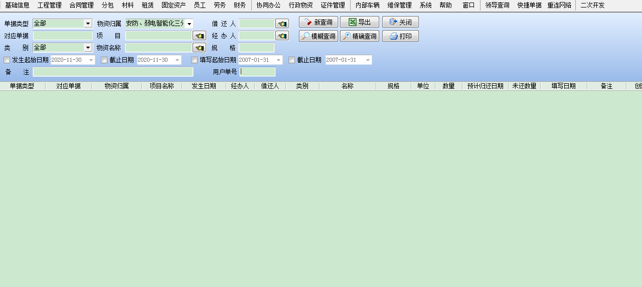Click the 对应单据 input field

63,36
